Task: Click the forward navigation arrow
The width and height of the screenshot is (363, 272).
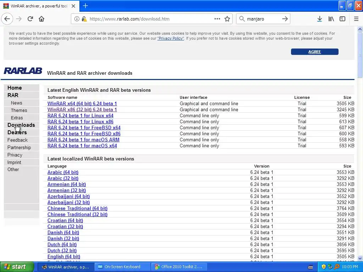Action: [19, 19]
